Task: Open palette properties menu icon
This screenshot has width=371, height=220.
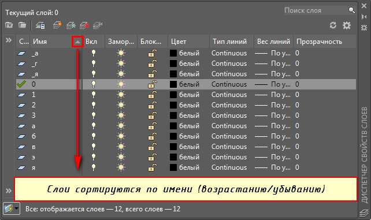Action: [364, 28]
